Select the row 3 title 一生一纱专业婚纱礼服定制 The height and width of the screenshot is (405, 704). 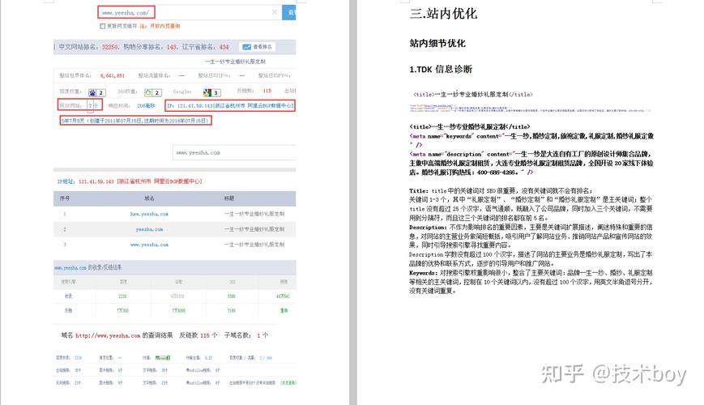(x=254, y=245)
